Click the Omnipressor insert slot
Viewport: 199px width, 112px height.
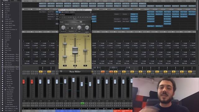pos(51,16)
